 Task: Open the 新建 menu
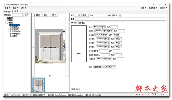[x=7, y=8]
